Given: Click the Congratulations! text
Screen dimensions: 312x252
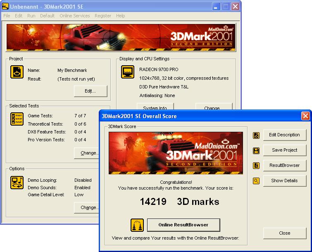Looking at the screenshot, I should pyautogui.click(x=176, y=182).
